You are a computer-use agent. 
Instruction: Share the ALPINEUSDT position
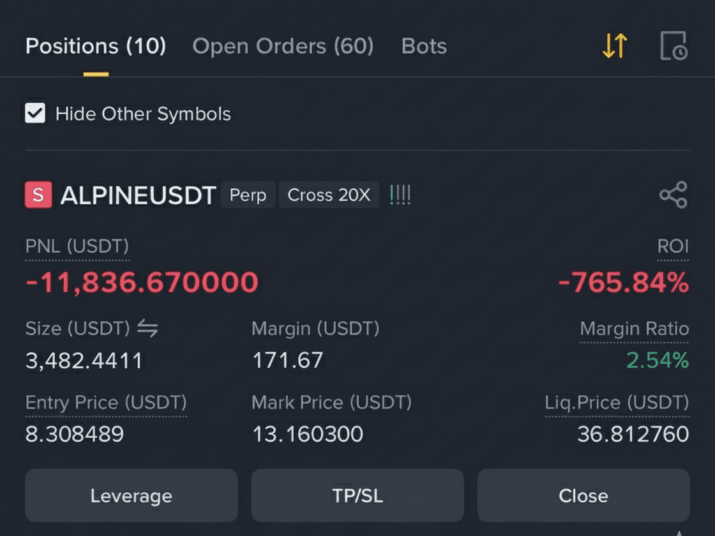click(x=674, y=195)
